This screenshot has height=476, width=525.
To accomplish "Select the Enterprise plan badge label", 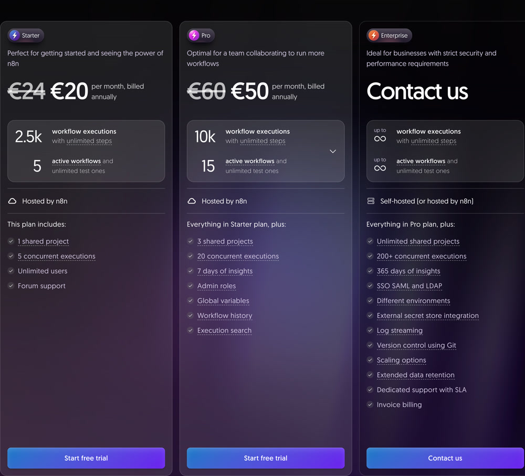I will pos(394,36).
